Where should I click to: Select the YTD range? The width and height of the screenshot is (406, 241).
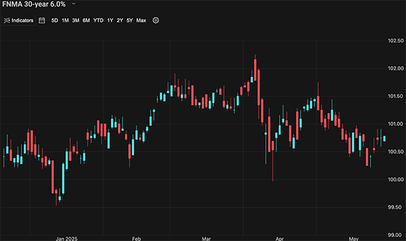click(x=98, y=20)
